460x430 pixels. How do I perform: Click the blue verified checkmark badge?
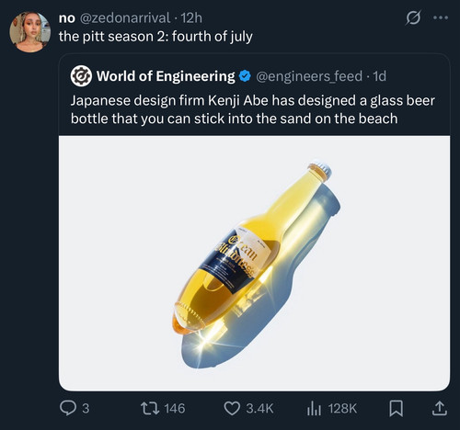coord(245,76)
